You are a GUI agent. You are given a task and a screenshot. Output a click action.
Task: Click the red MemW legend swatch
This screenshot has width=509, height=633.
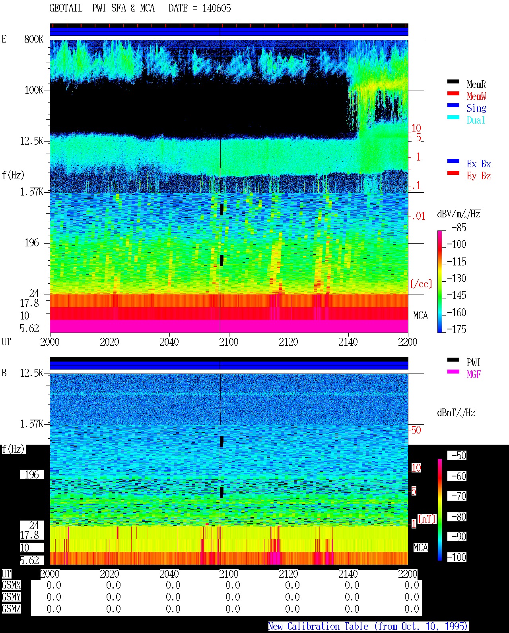click(453, 94)
